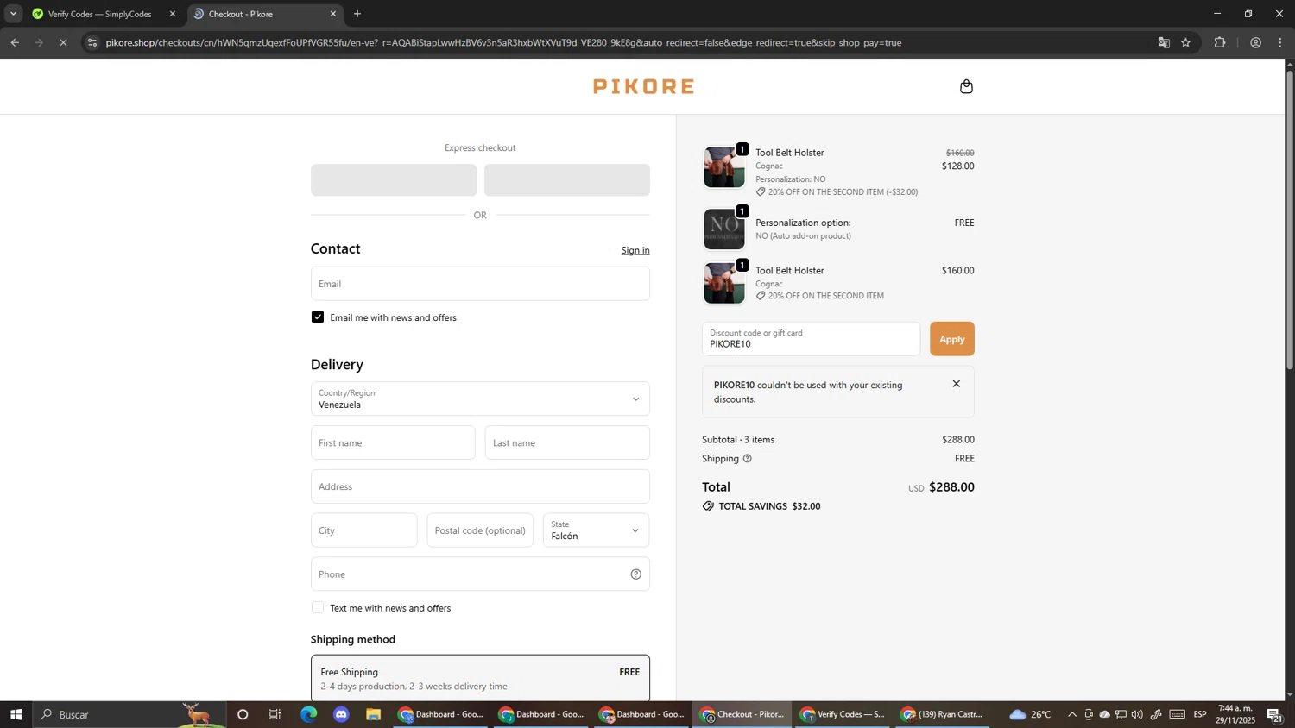Click into the Address field
The image size is (1295, 728).
[480, 486]
